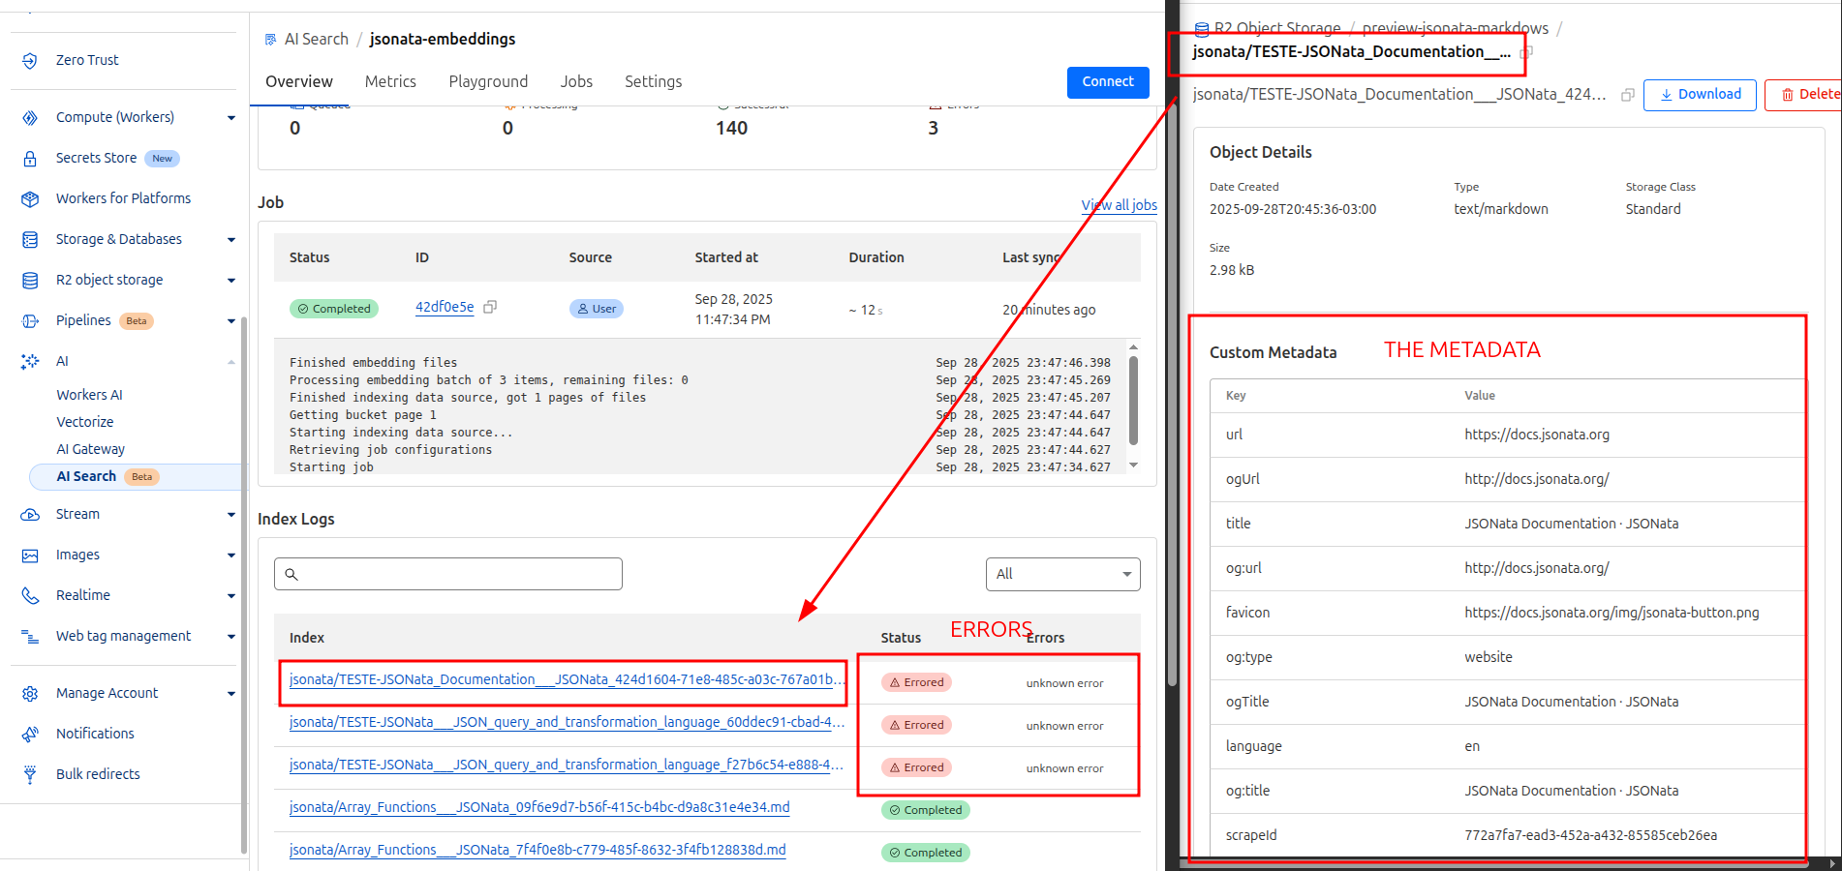This screenshot has width=1842, height=871.
Task: Click the scrapeId metadata value
Action: (x=1590, y=835)
